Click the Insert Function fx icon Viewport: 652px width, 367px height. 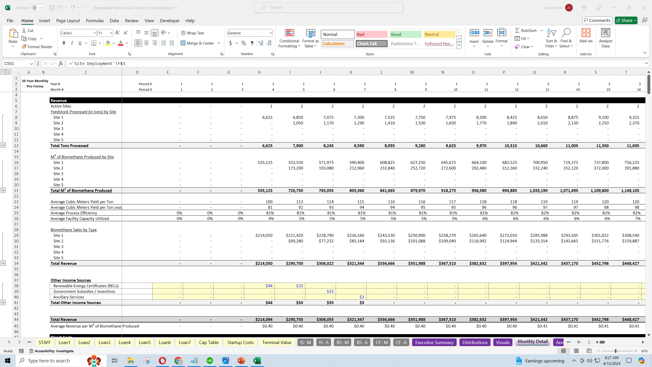(x=61, y=63)
